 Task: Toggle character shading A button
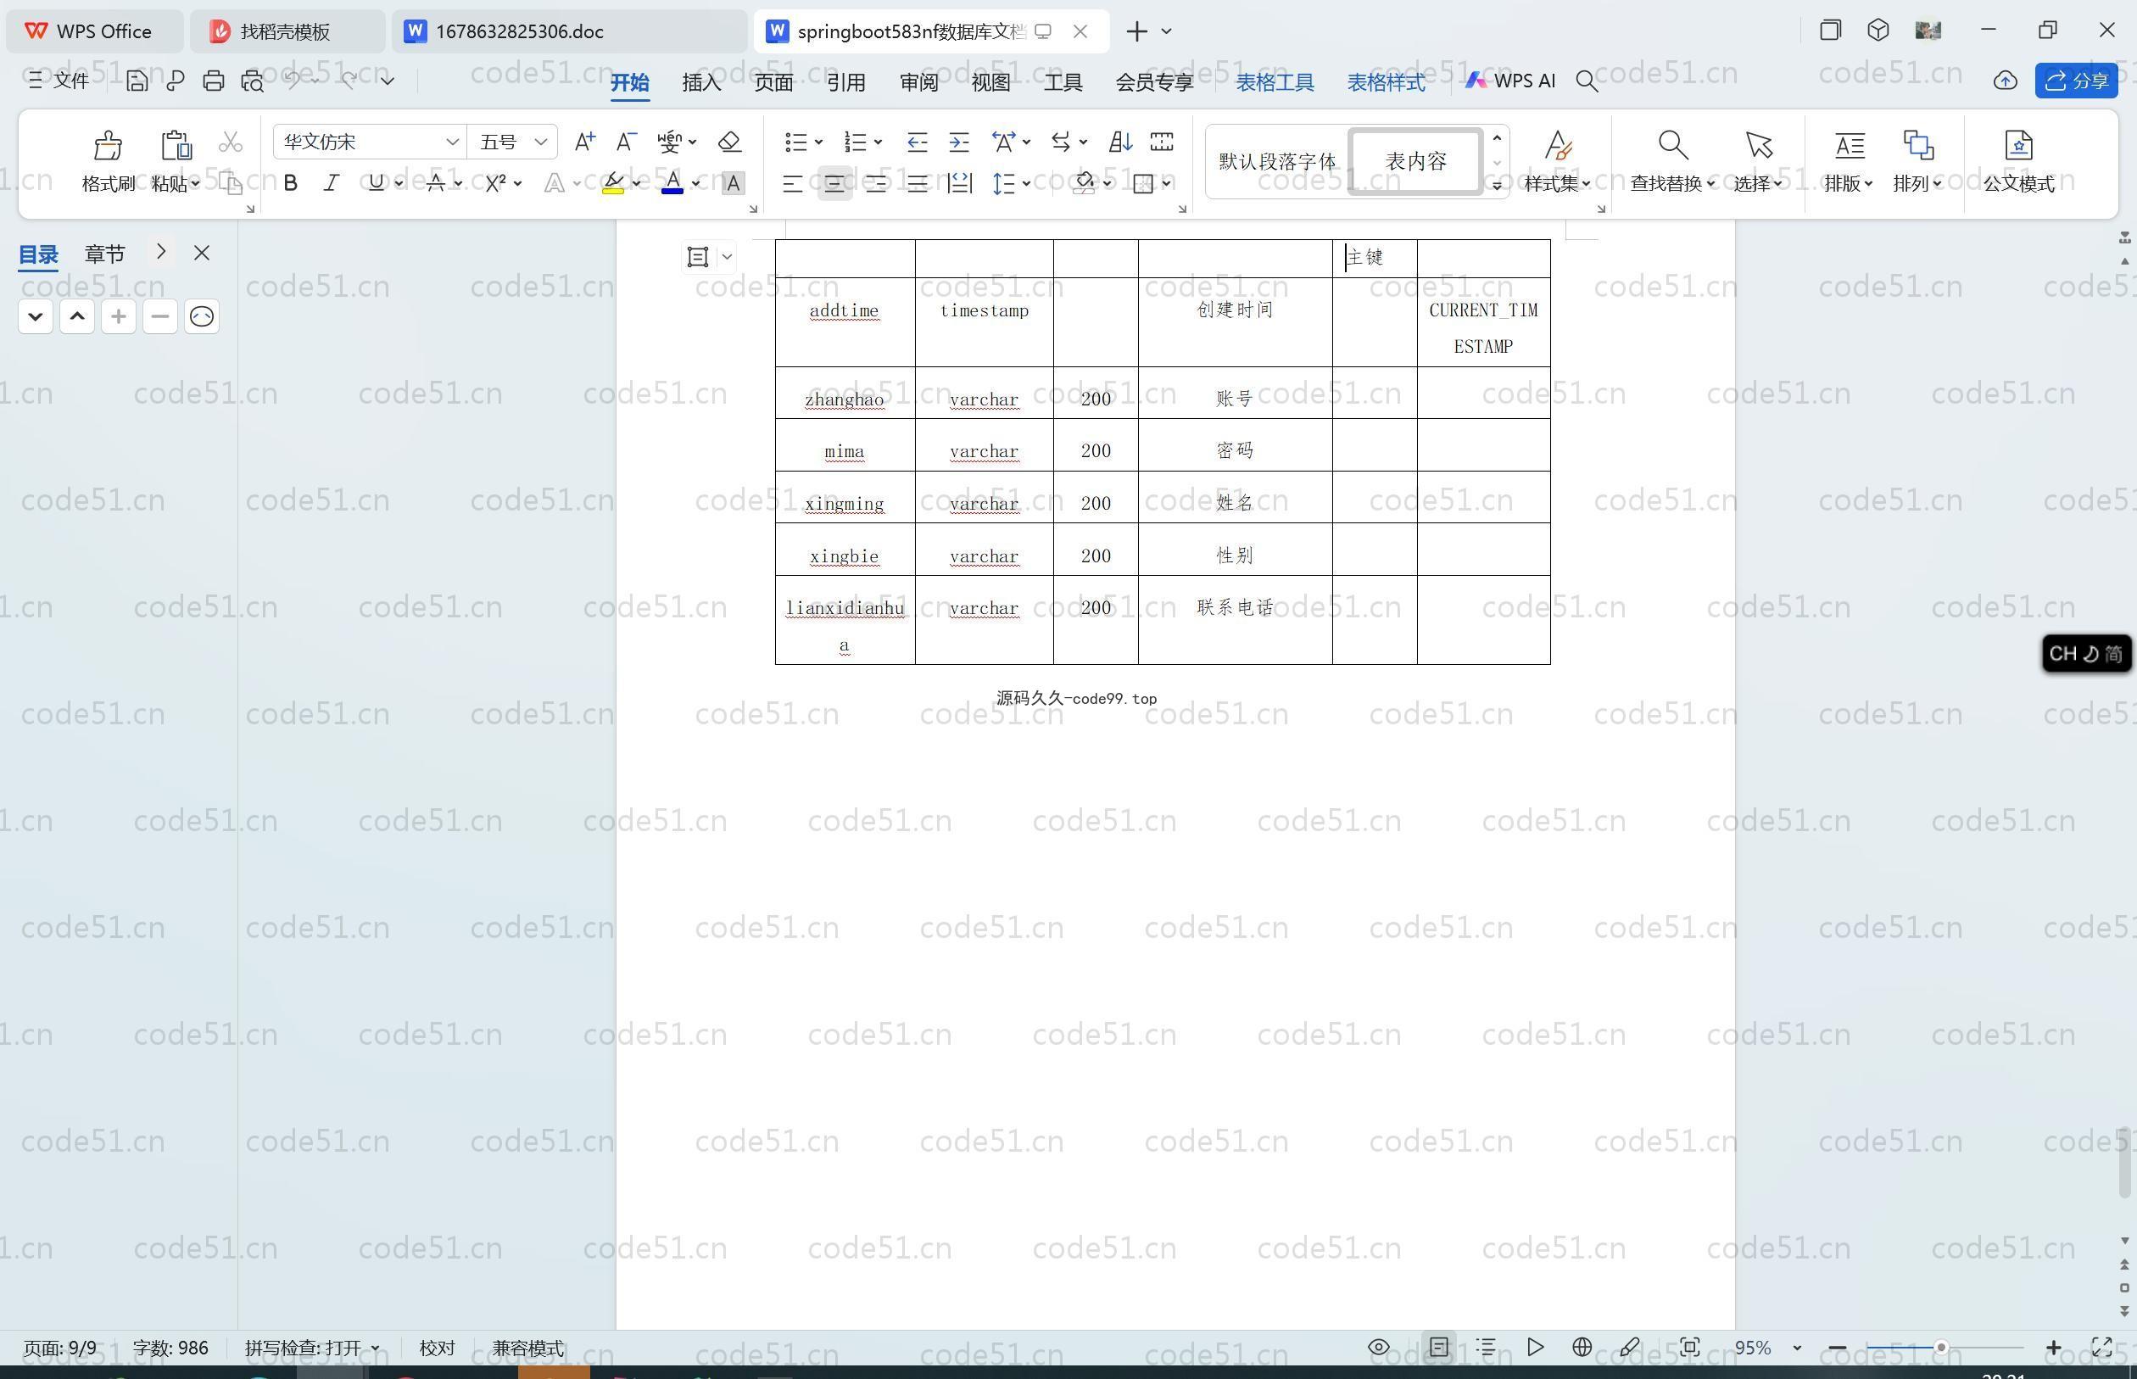click(734, 182)
